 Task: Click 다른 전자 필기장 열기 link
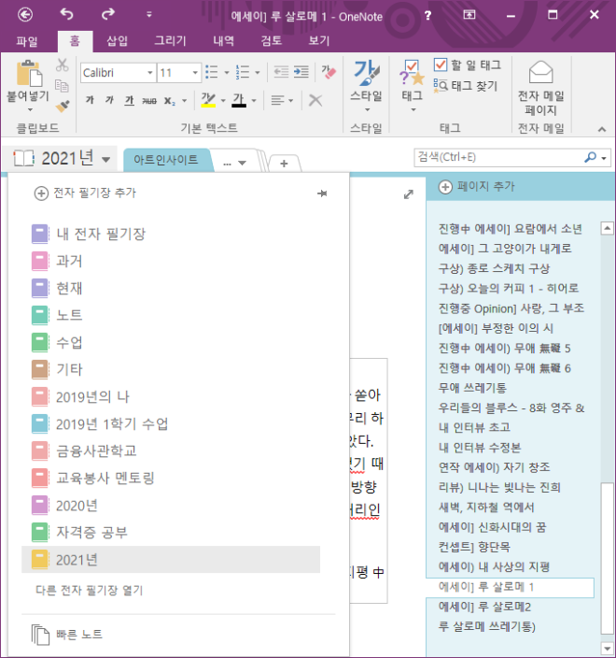[x=90, y=591]
